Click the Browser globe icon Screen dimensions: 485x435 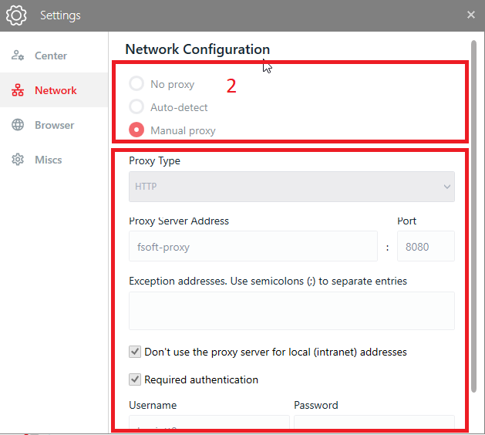[18, 125]
